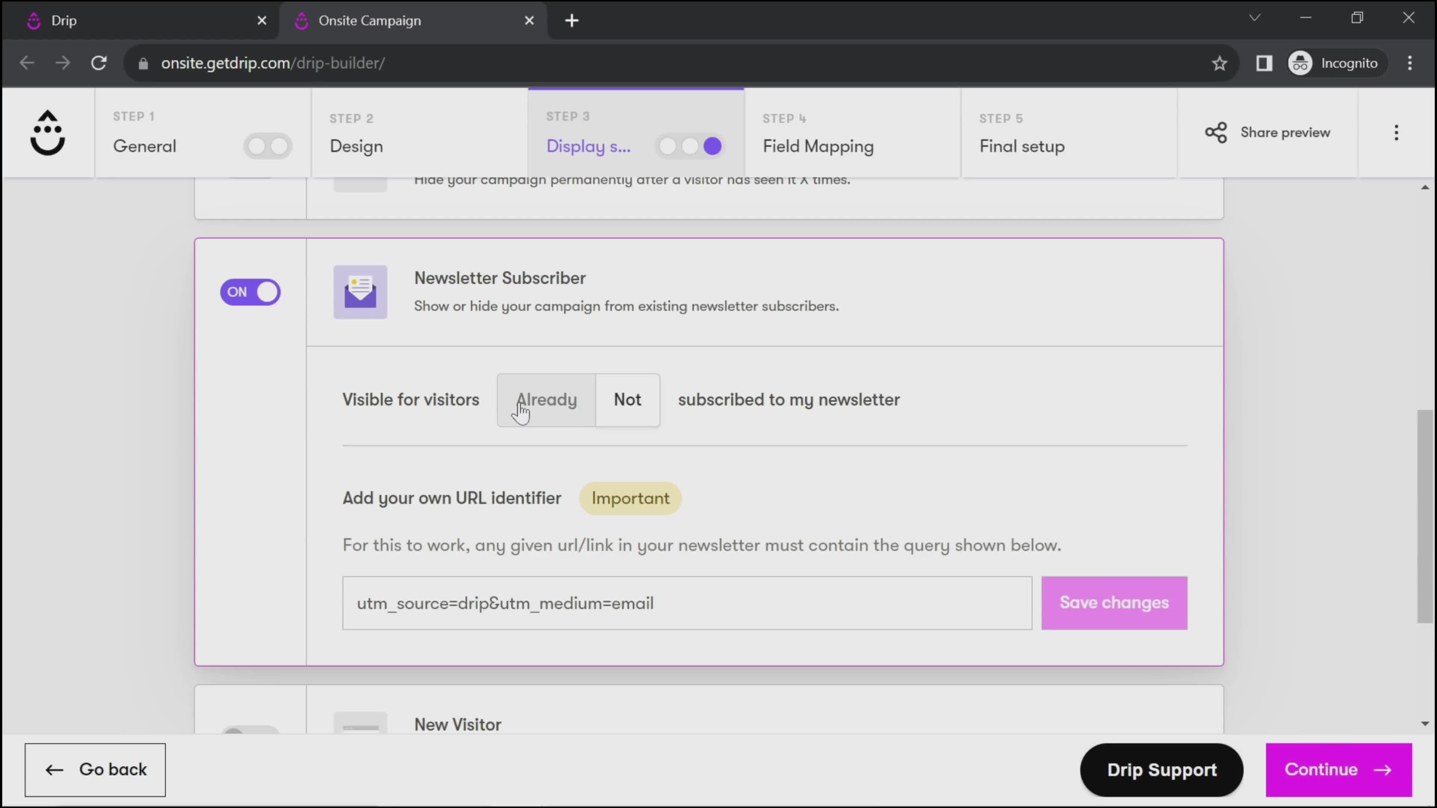Toggle Step 3 Display settings toggle
Viewport: 1437px width, 808px height.
691,146
